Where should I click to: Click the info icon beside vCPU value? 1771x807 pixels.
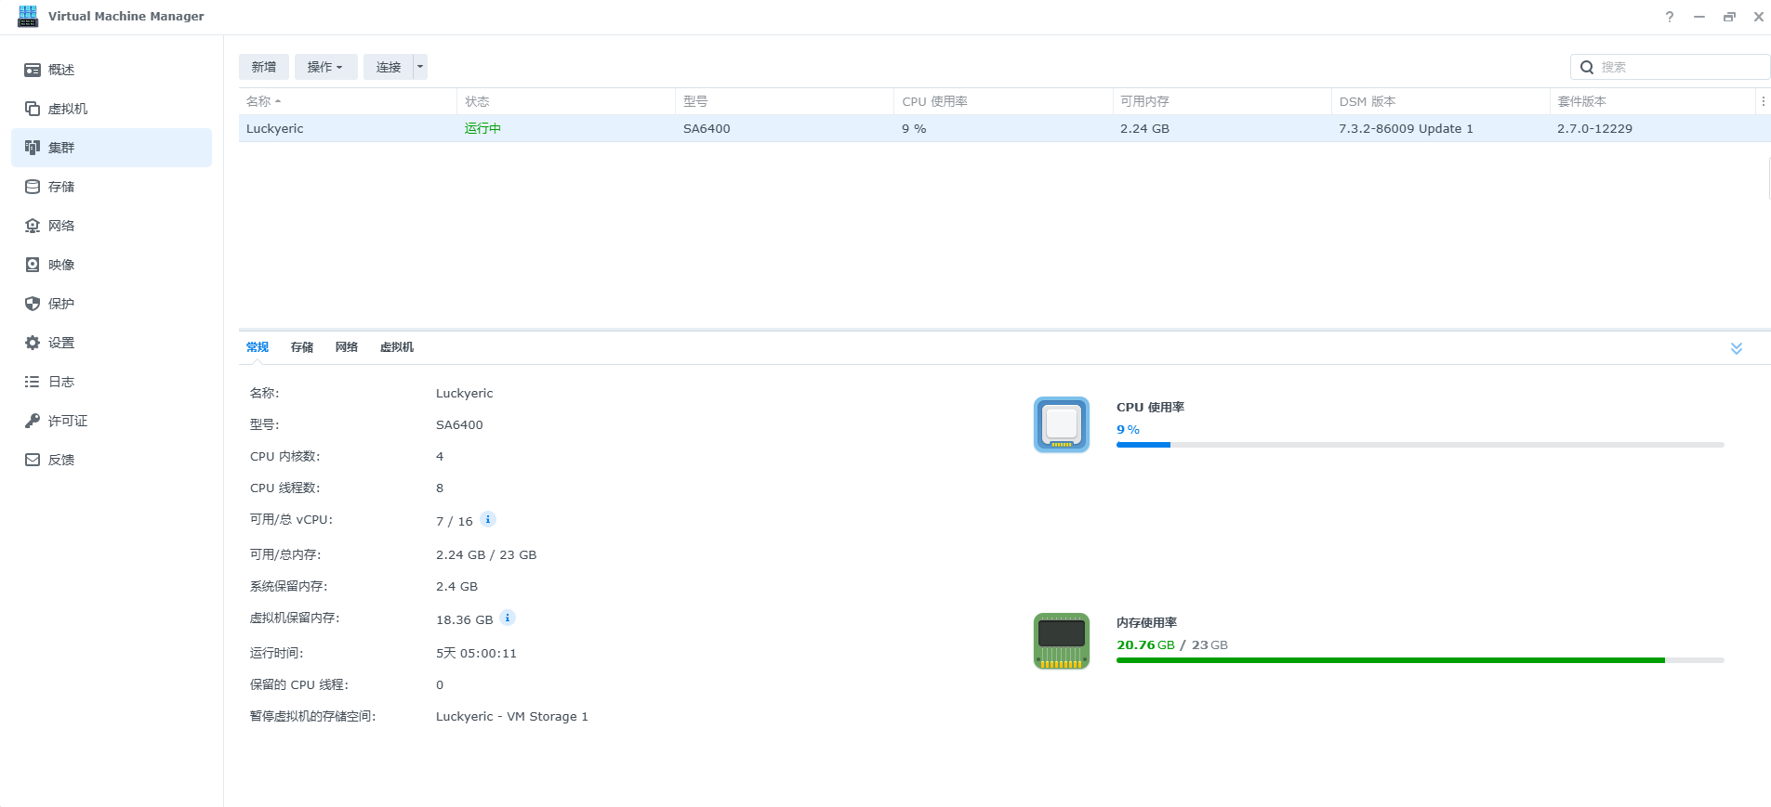[488, 519]
